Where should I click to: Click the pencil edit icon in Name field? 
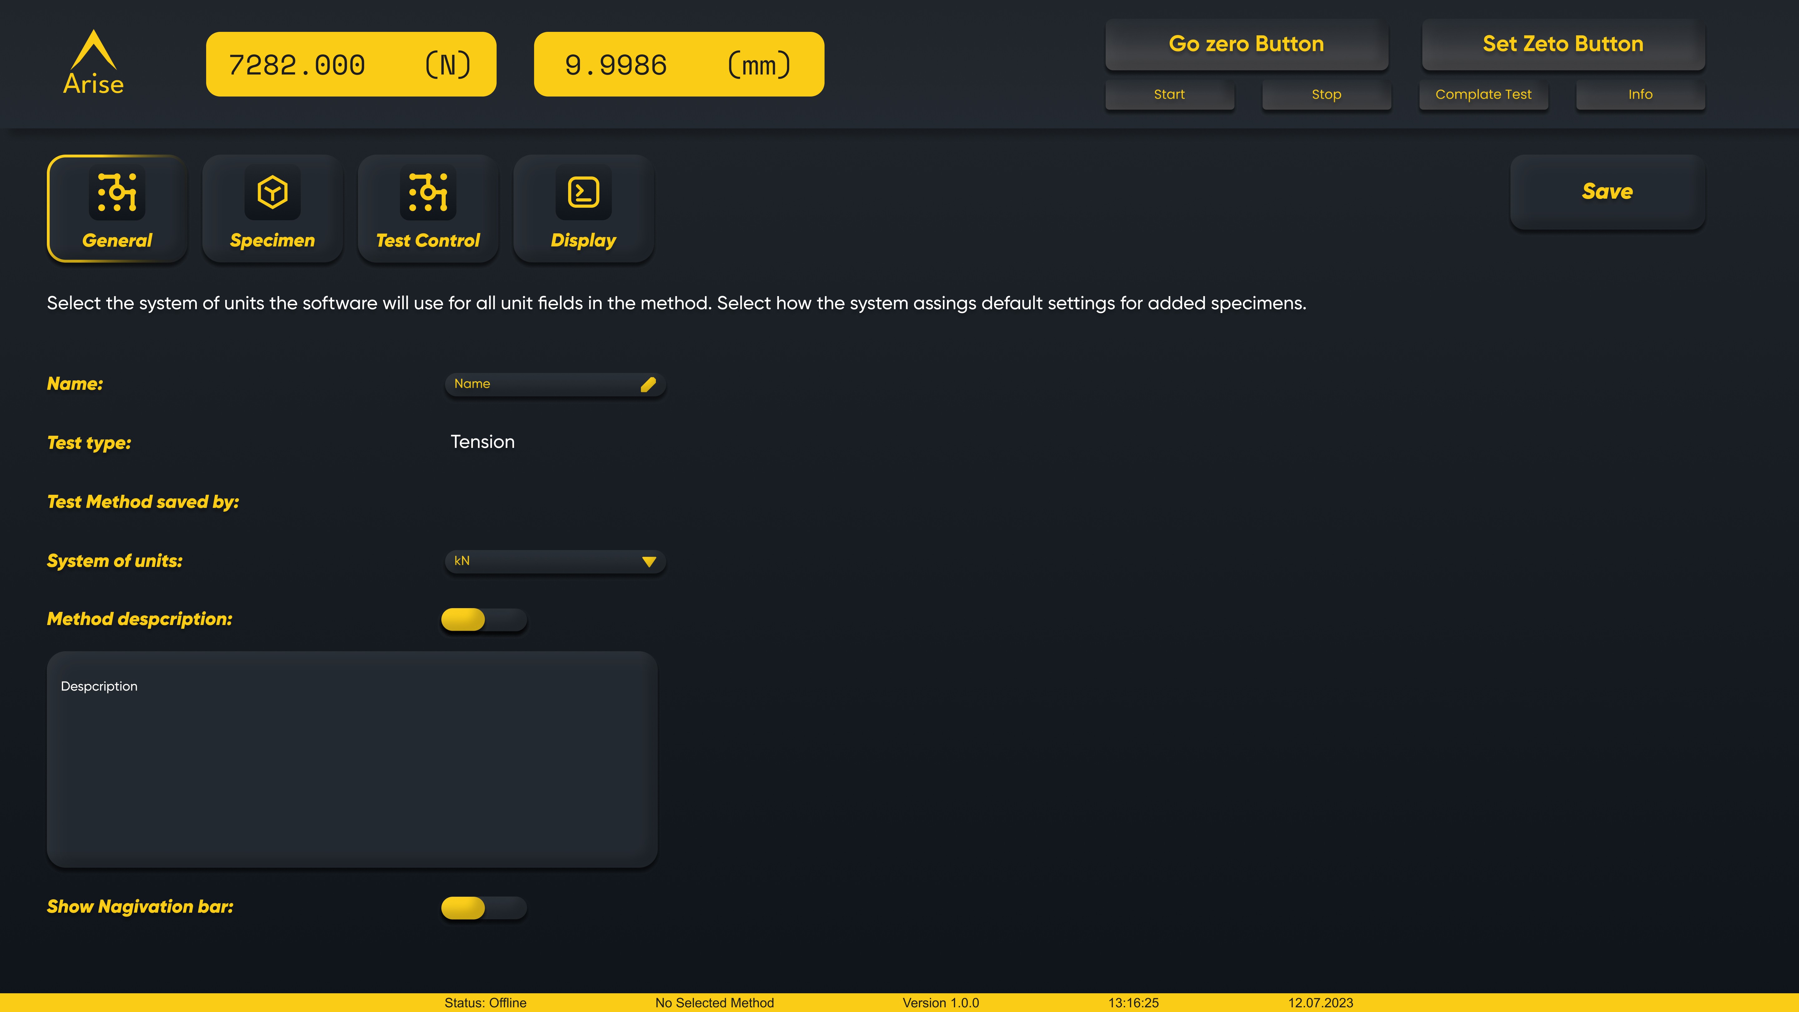647,385
